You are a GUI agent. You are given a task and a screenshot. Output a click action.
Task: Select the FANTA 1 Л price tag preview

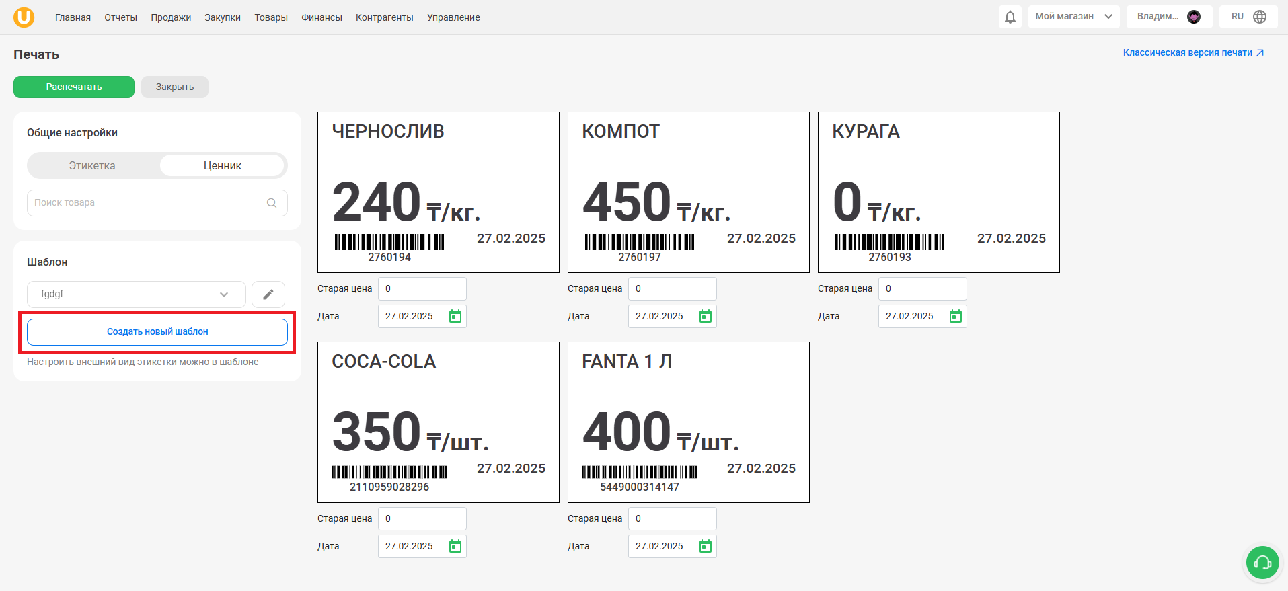689,422
